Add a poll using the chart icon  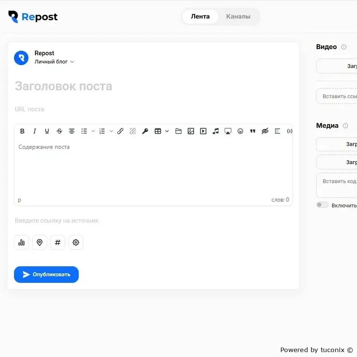coord(22,243)
